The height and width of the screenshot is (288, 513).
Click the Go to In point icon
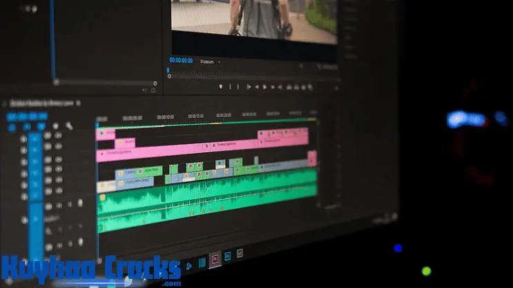[x=248, y=87]
